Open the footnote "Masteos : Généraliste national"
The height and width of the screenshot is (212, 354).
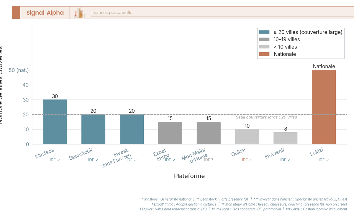167,199
